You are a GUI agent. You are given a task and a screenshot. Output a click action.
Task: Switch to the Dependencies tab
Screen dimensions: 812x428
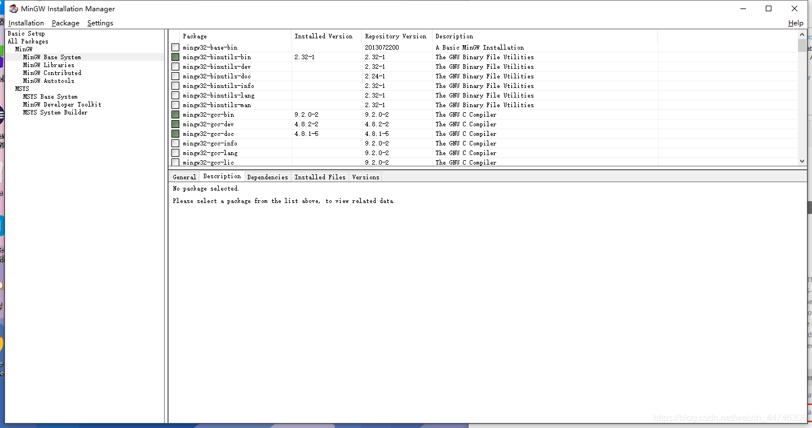click(268, 177)
